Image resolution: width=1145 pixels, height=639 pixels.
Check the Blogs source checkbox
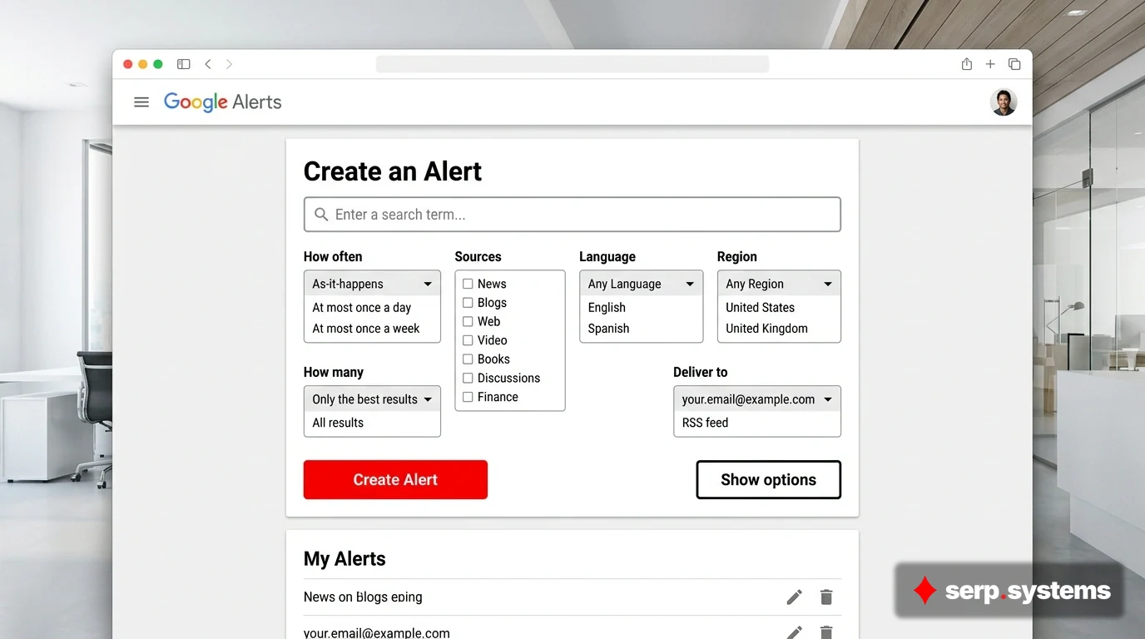(468, 303)
